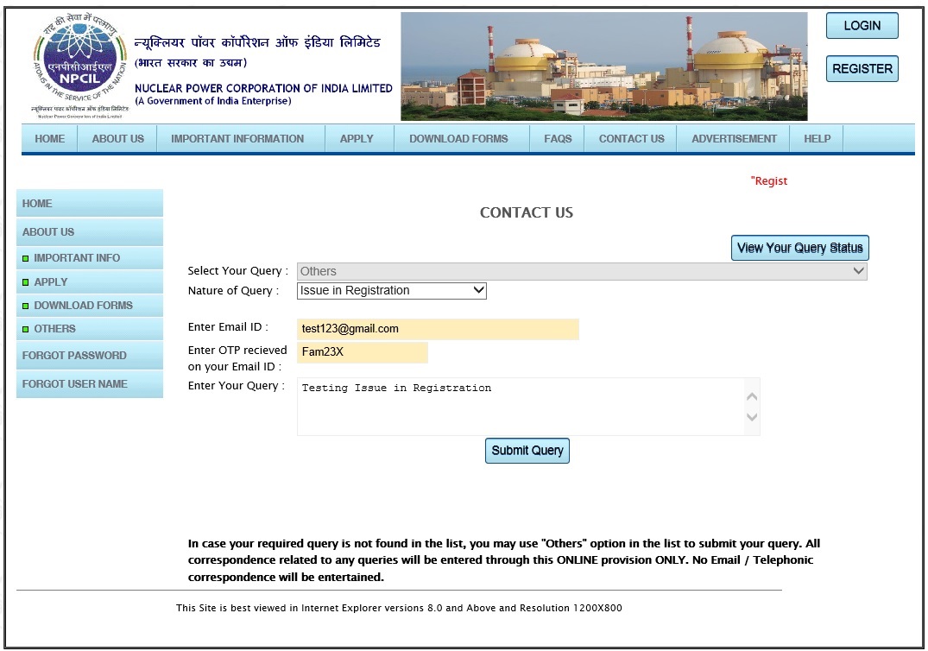Click the "Select Your Query :" label

click(238, 270)
